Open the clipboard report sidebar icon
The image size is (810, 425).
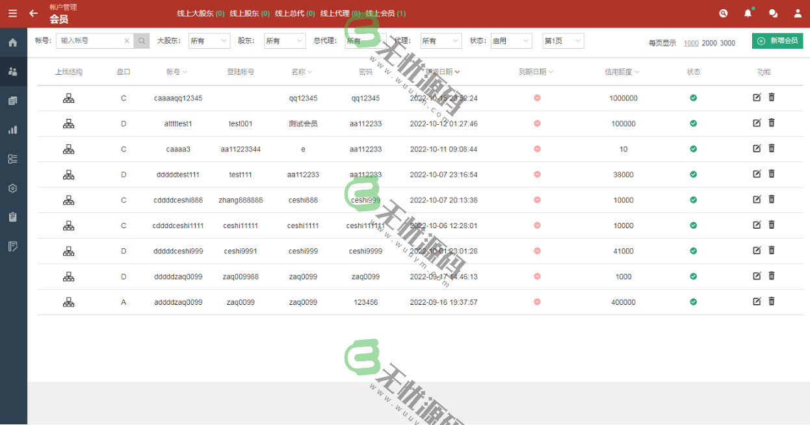13,217
